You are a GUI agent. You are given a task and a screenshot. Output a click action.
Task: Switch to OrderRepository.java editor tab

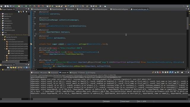tap(39, 9)
